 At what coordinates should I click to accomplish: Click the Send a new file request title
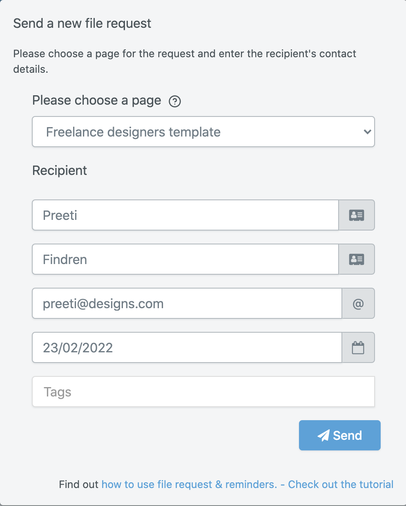82,24
